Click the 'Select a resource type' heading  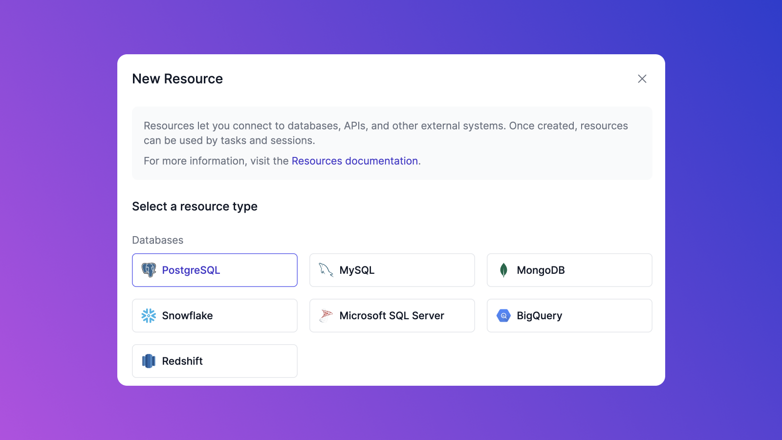(195, 206)
